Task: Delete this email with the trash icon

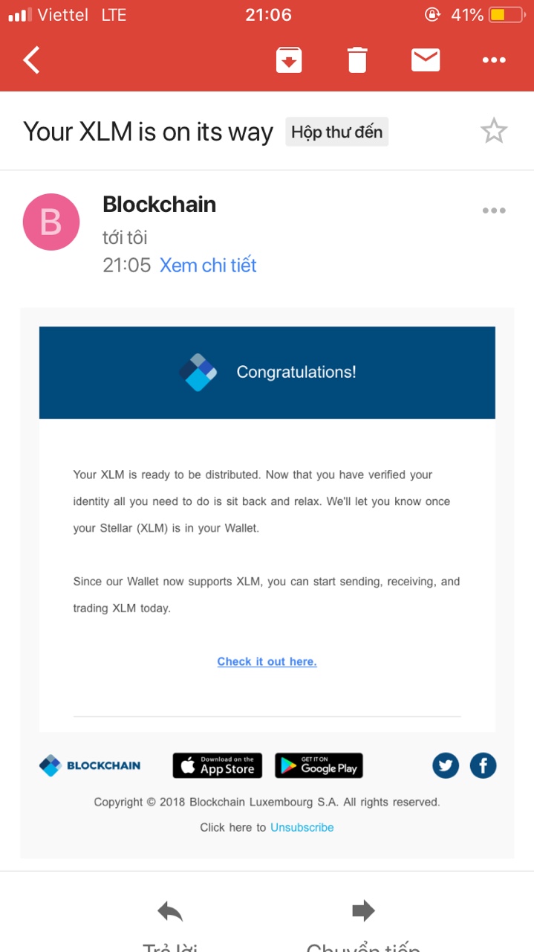Action: coord(357,59)
